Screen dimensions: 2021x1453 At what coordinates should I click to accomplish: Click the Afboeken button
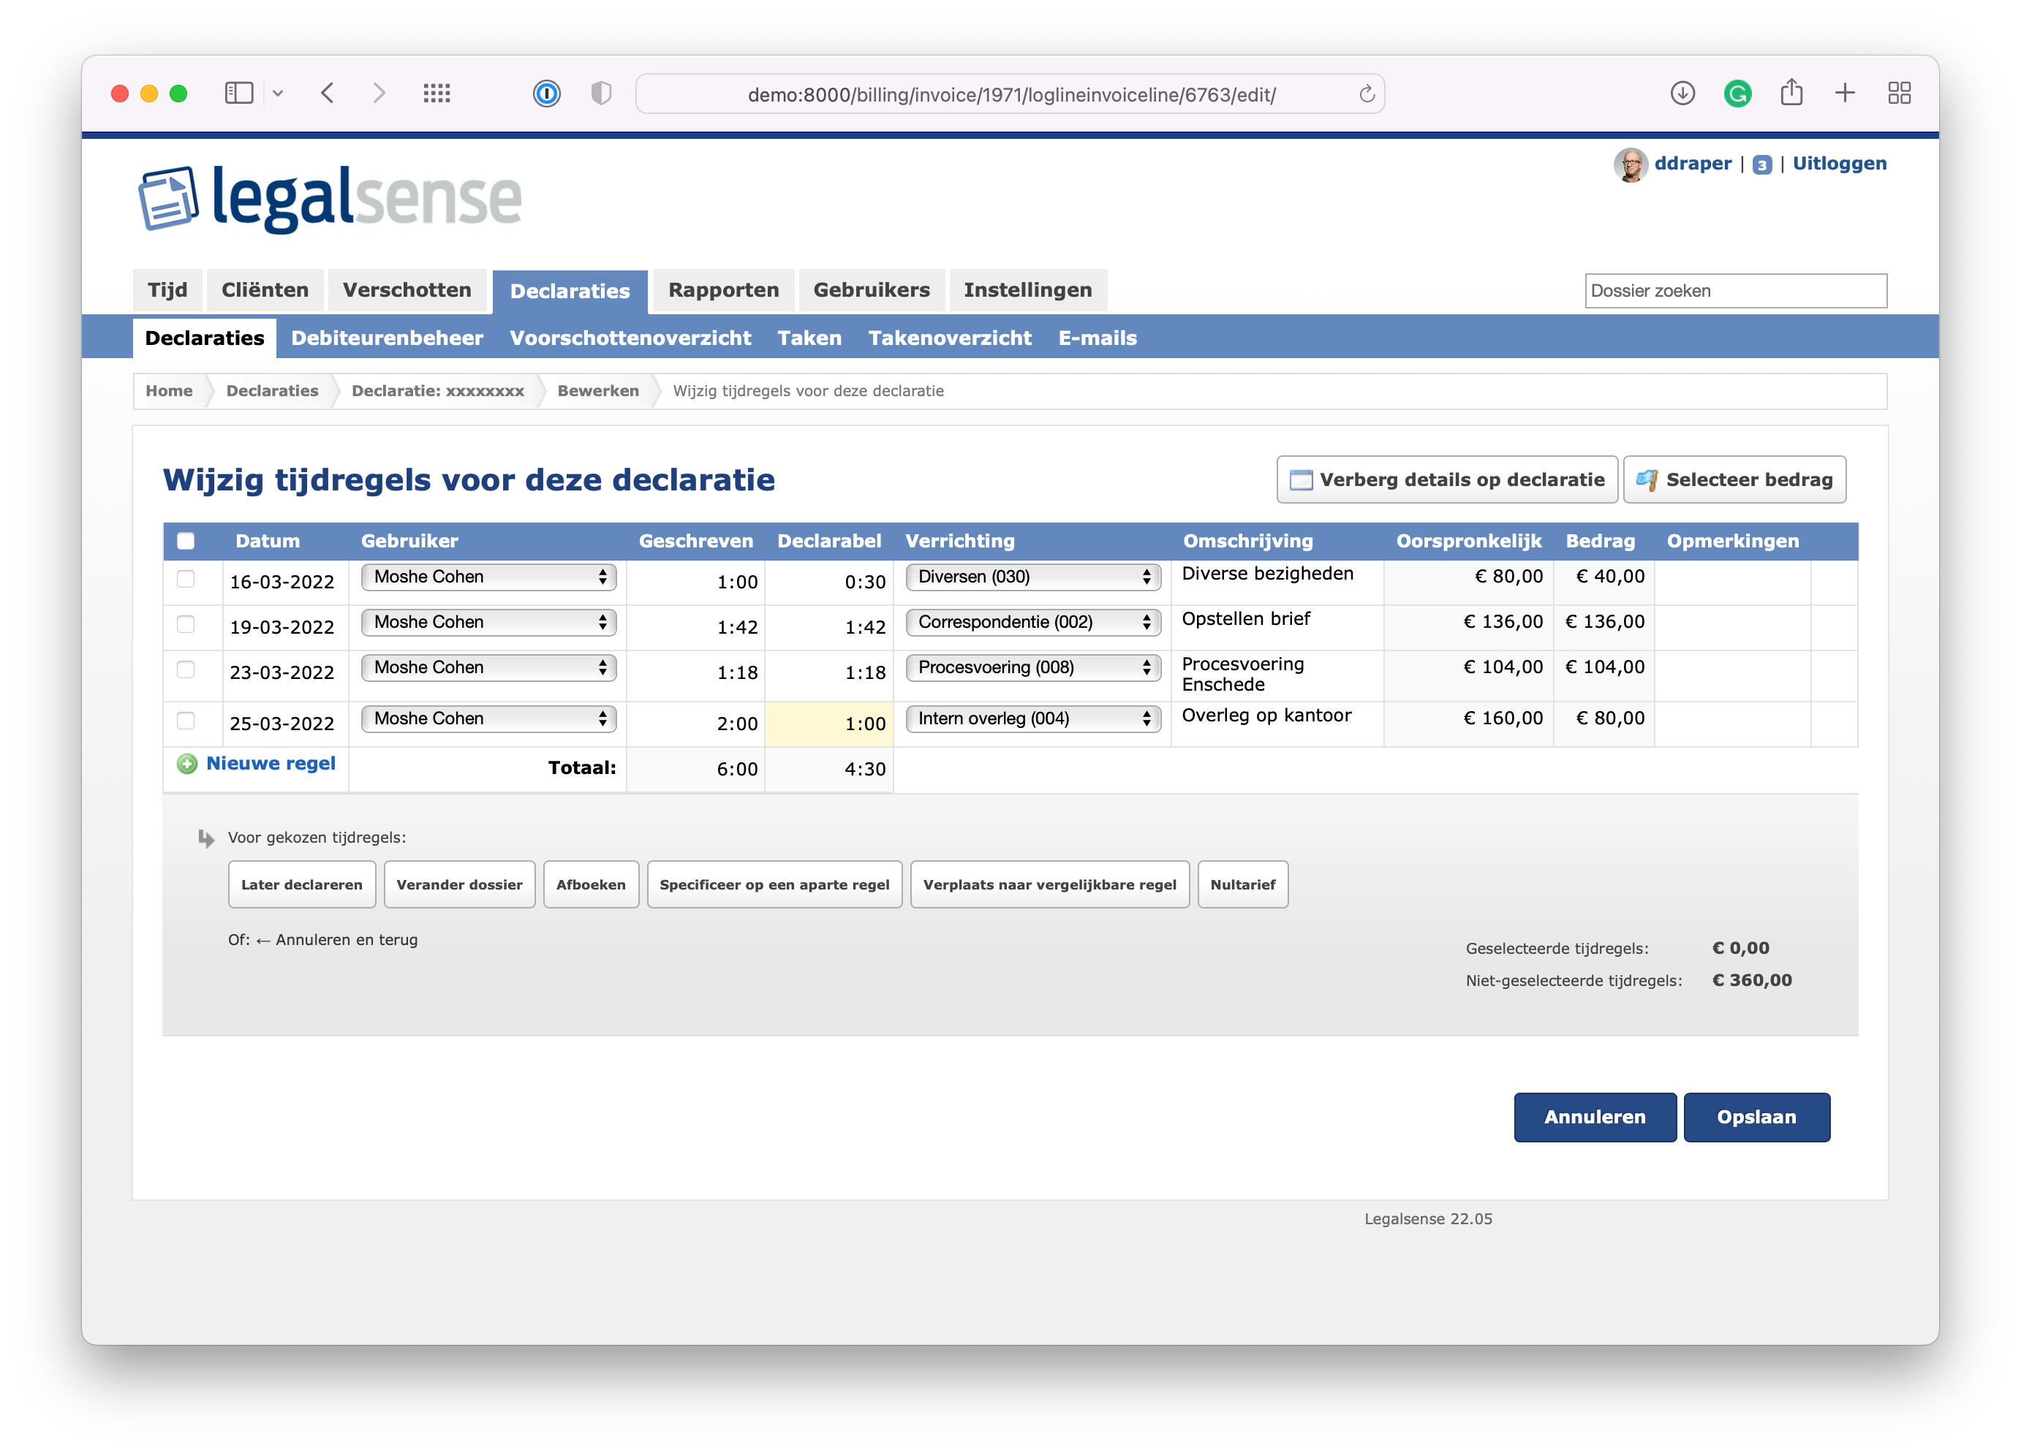point(591,884)
